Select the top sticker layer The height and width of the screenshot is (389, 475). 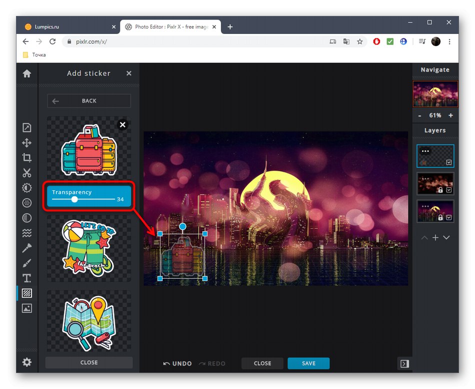click(435, 156)
